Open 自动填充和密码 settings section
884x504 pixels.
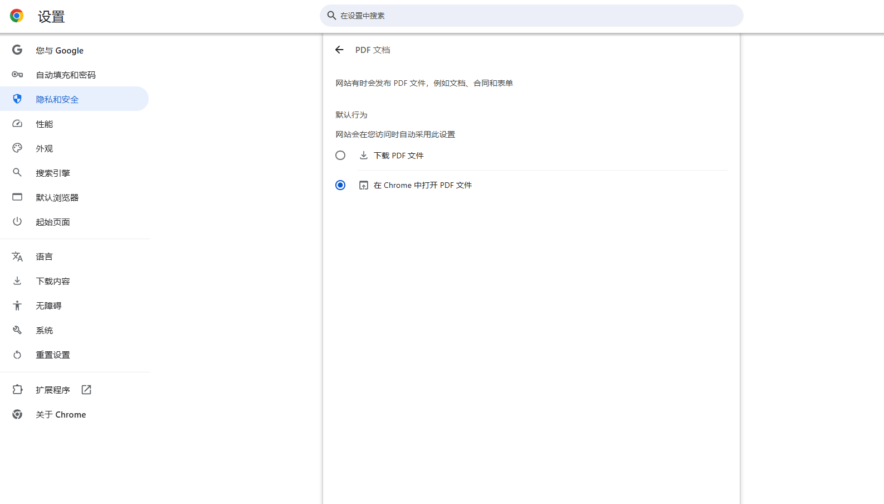click(x=74, y=75)
